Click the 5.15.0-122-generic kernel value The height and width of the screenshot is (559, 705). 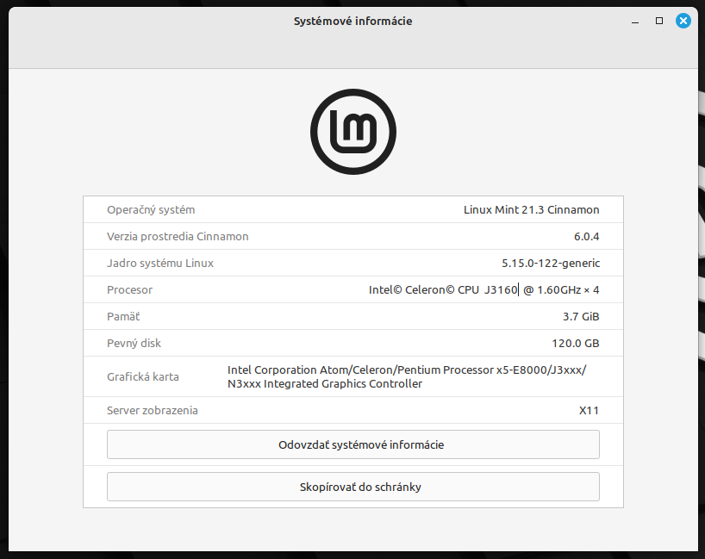pyautogui.click(x=550, y=263)
